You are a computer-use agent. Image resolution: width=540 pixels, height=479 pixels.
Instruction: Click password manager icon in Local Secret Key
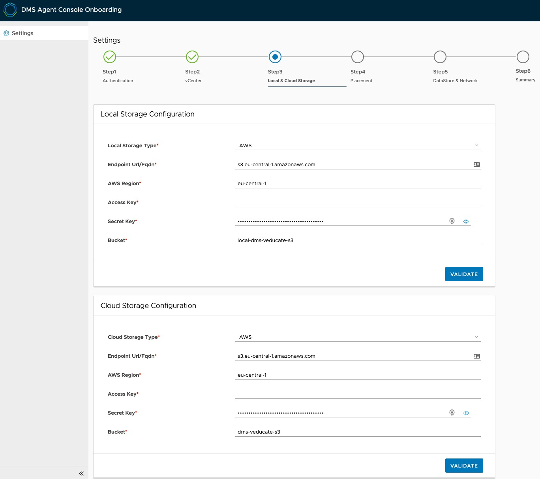tap(452, 221)
